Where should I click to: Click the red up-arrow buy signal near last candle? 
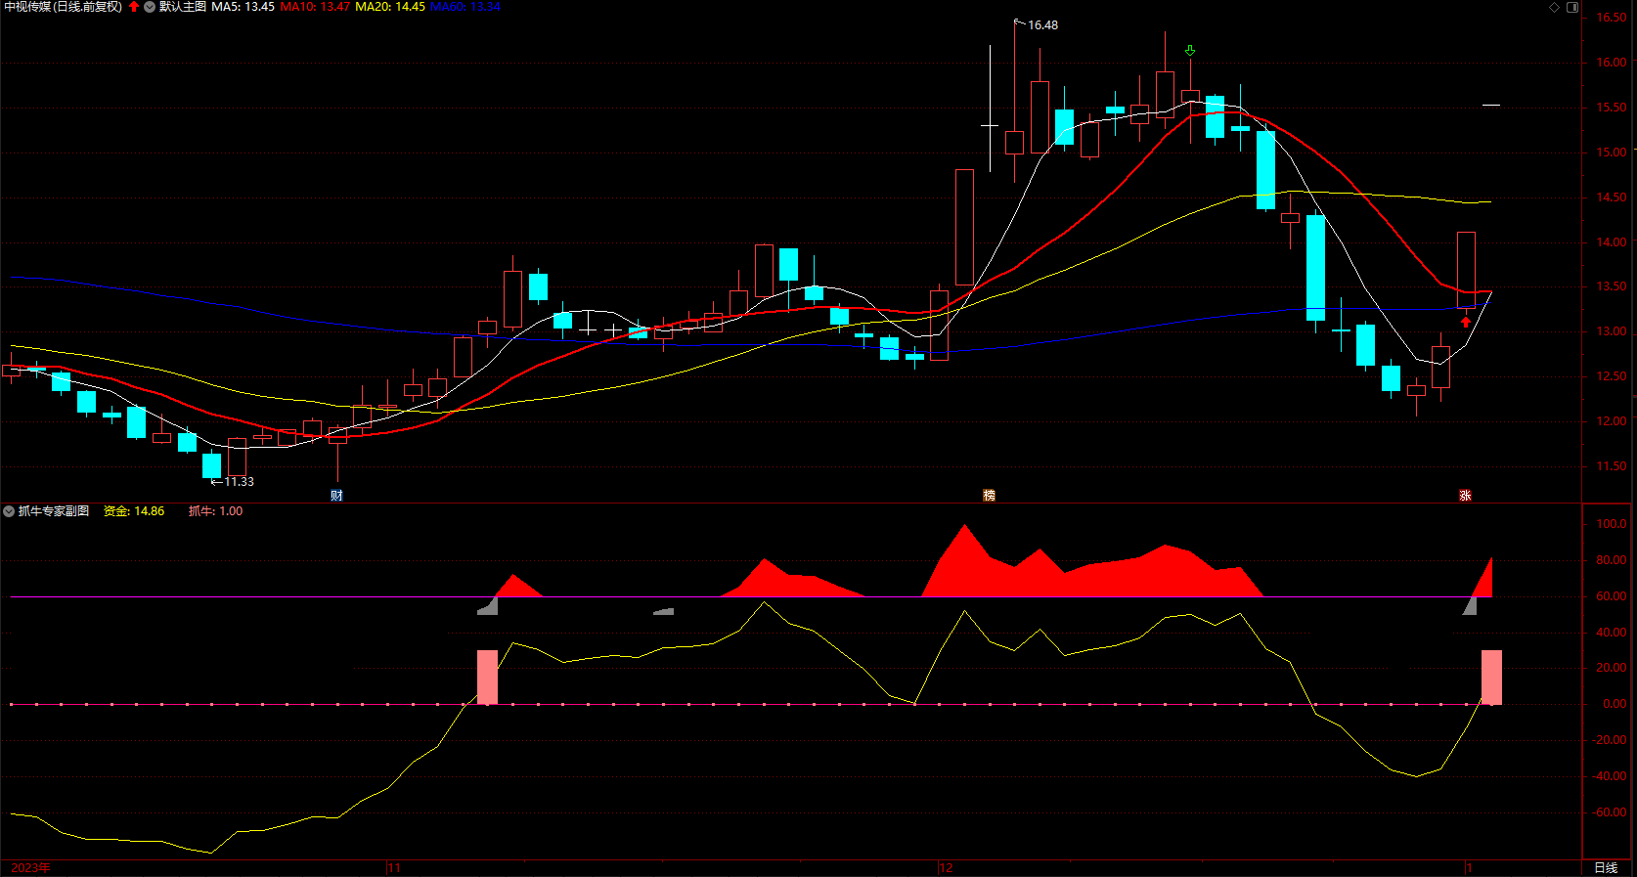click(x=1466, y=323)
